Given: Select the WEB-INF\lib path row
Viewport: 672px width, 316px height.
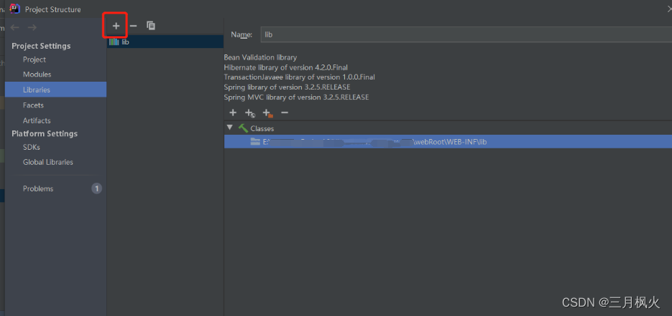Looking at the screenshot, I should click(x=448, y=142).
